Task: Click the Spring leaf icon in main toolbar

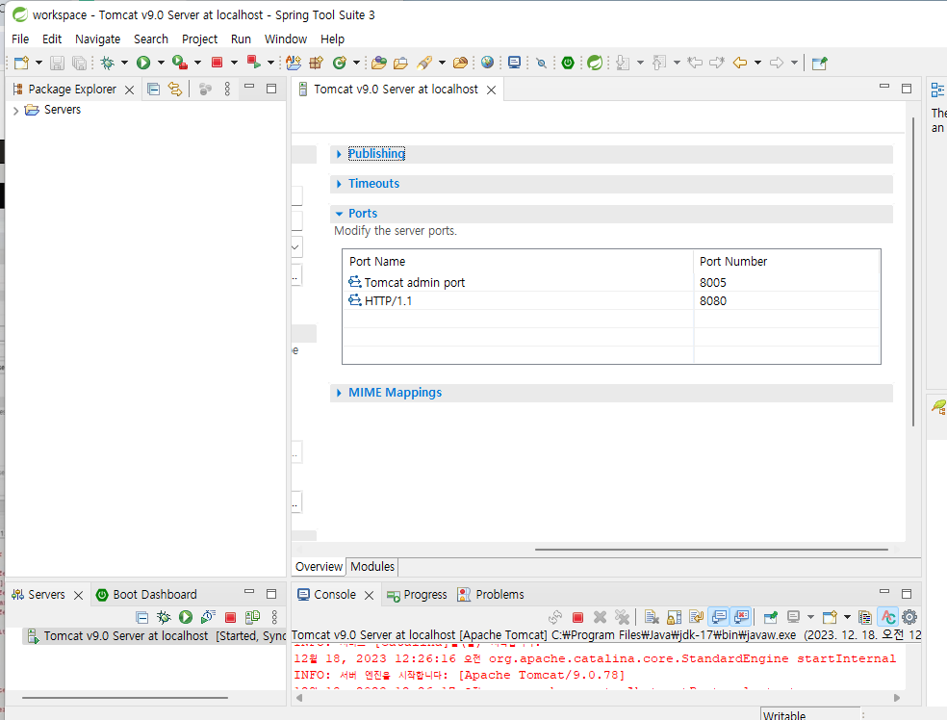Action: [595, 63]
